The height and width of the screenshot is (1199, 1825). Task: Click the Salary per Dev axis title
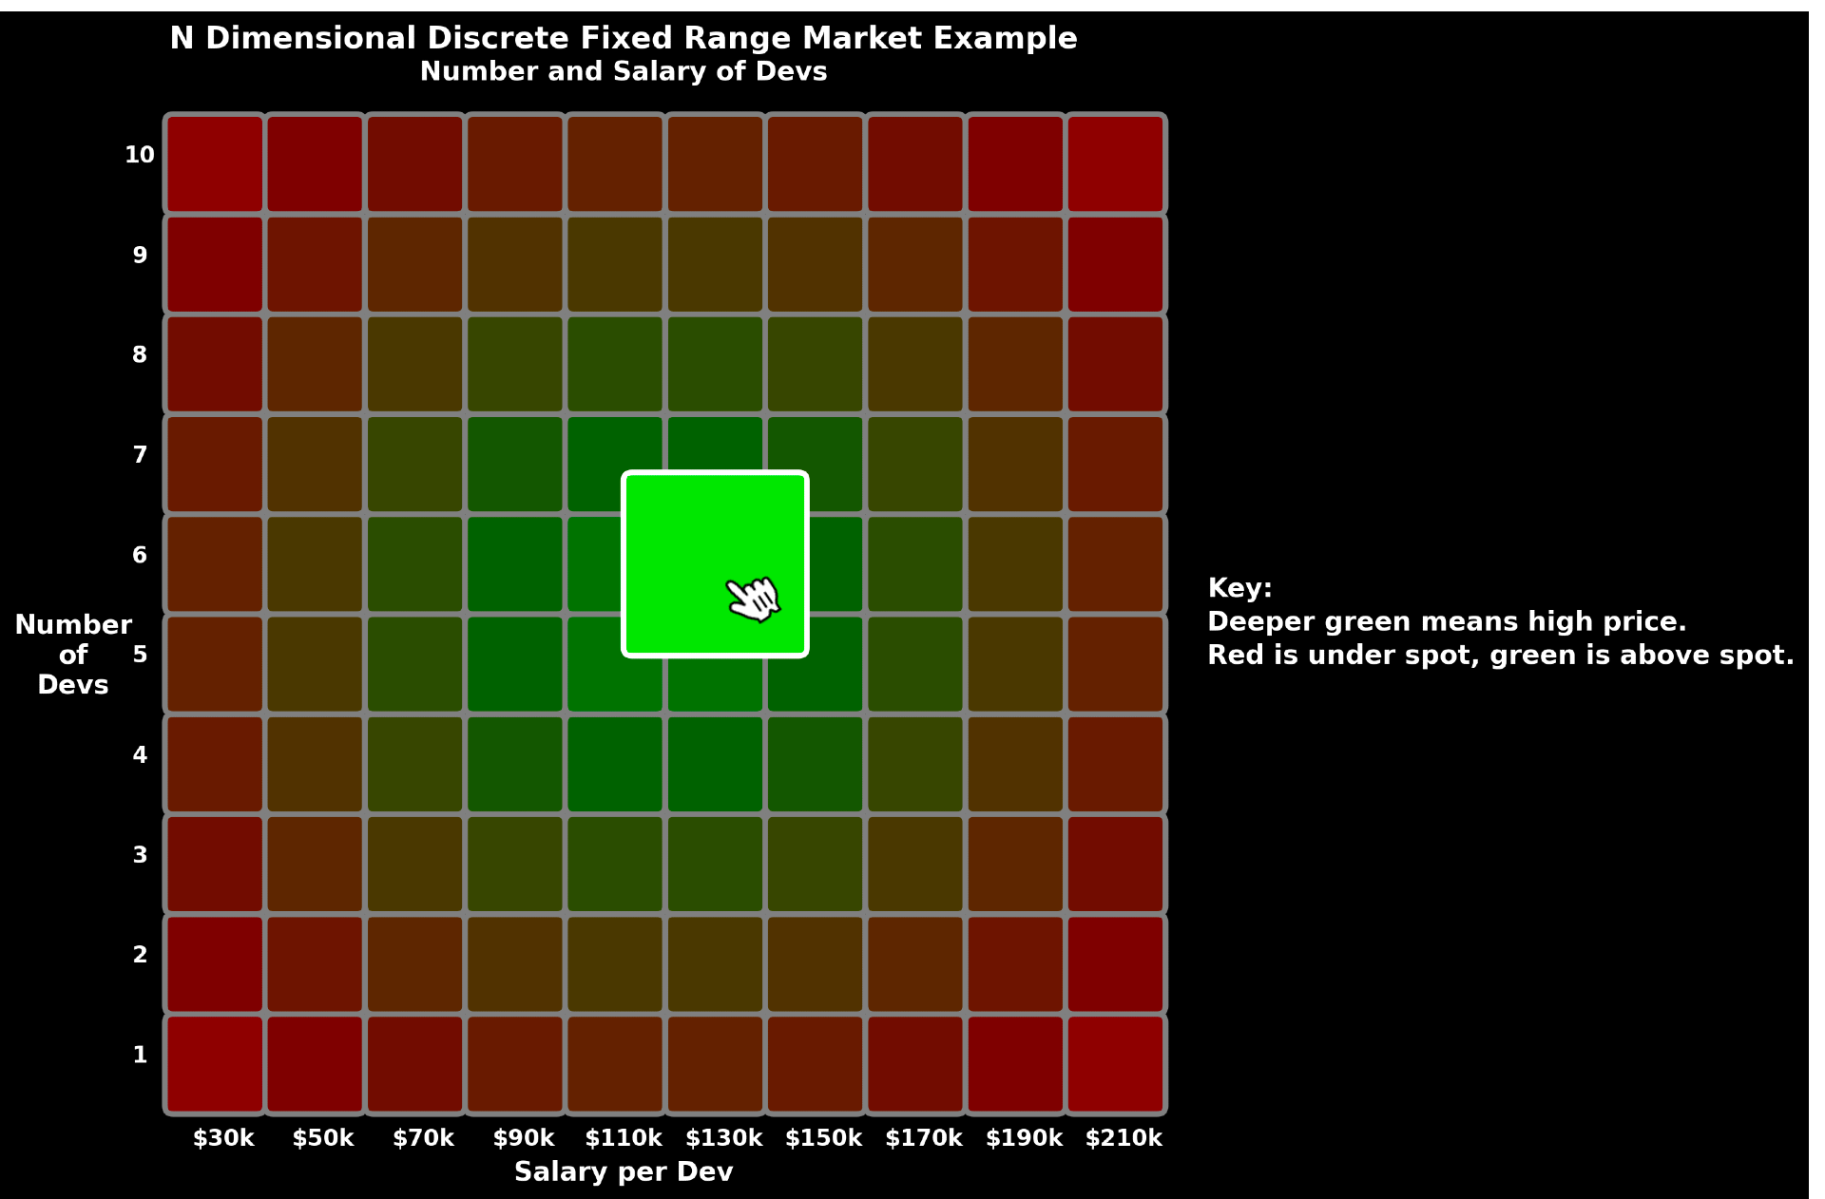[x=624, y=1171]
